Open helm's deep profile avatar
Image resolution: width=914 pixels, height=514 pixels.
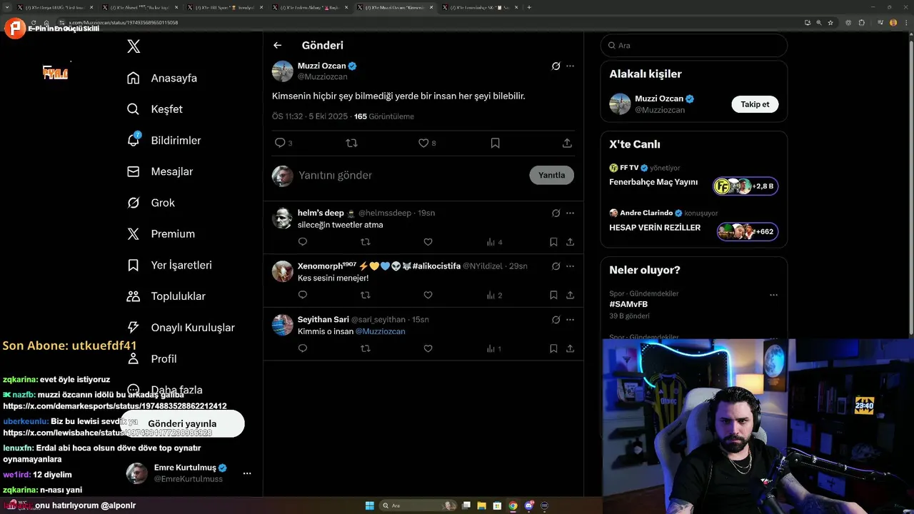(282, 218)
